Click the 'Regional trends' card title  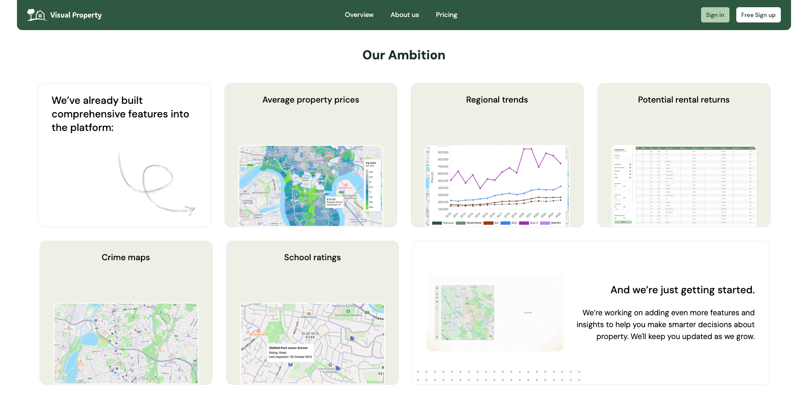(497, 100)
